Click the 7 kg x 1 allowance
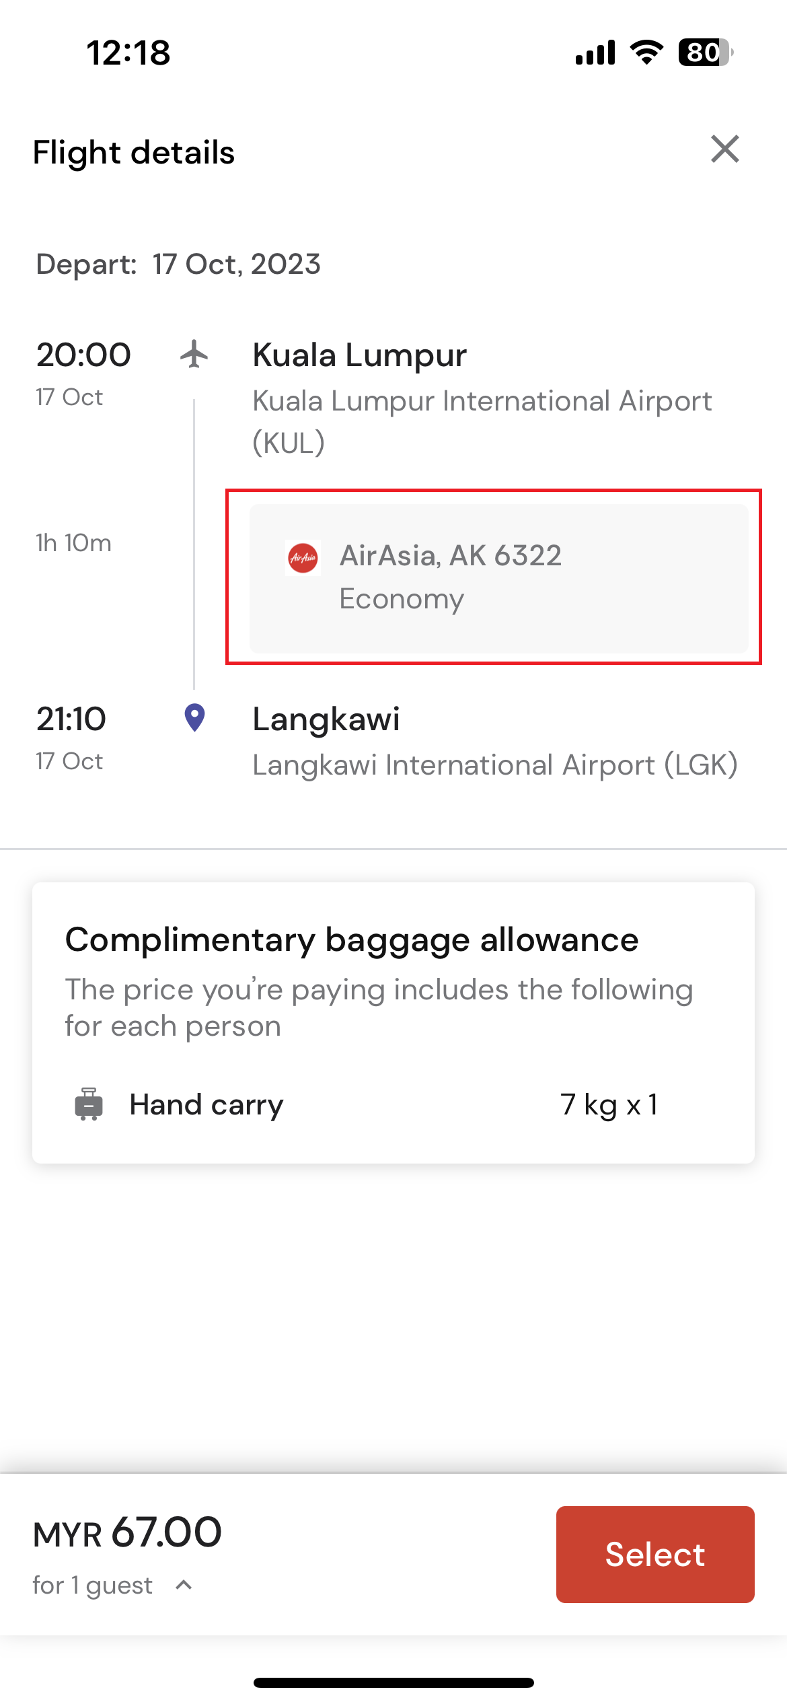787x1704 pixels. click(609, 1104)
